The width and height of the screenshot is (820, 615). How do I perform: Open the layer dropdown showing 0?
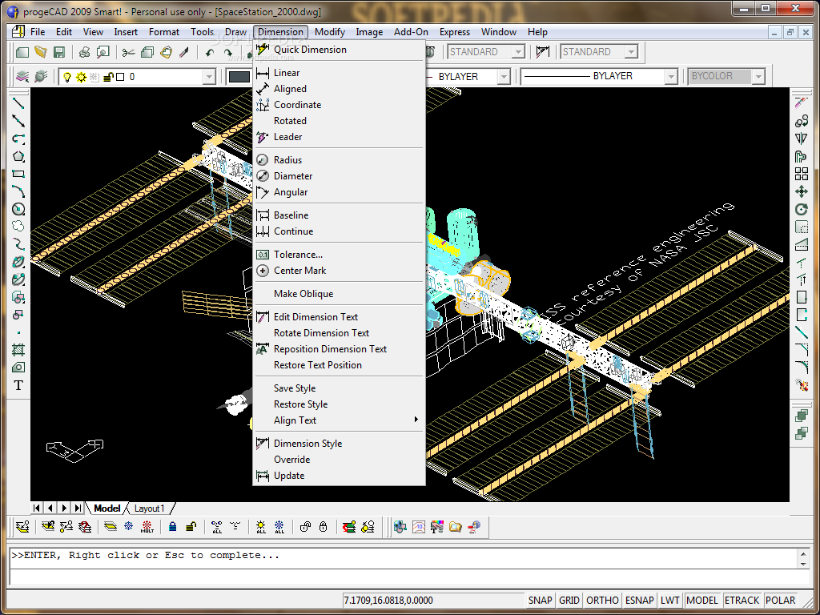click(209, 77)
